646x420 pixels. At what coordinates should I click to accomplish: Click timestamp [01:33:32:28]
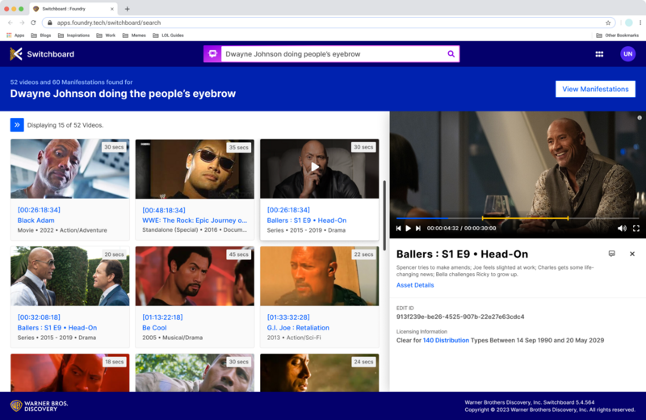pos(288,317)
